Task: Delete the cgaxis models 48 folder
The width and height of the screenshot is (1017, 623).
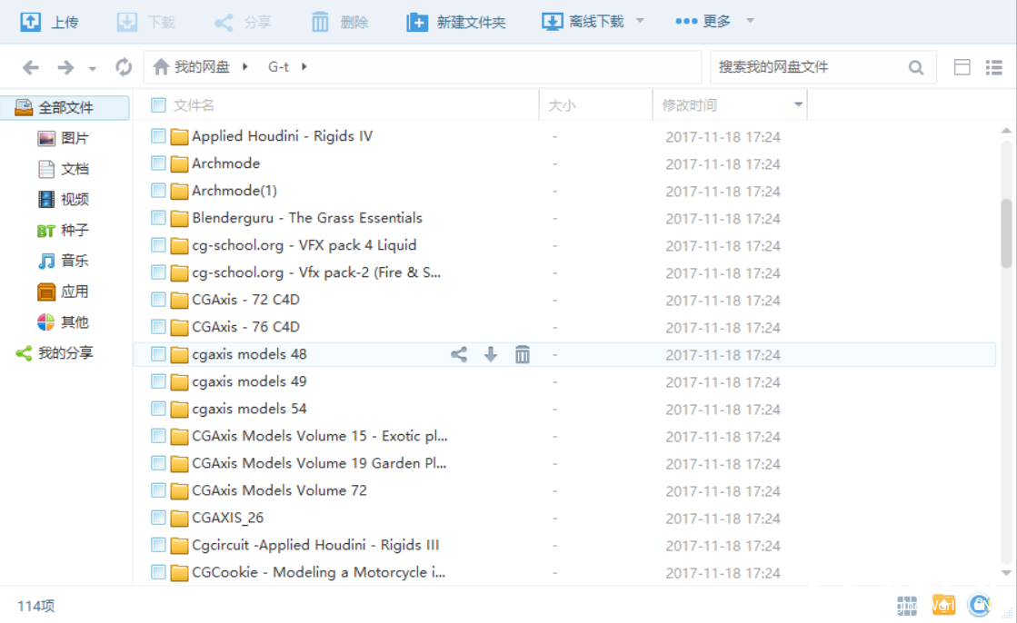Action: point(522,354)
